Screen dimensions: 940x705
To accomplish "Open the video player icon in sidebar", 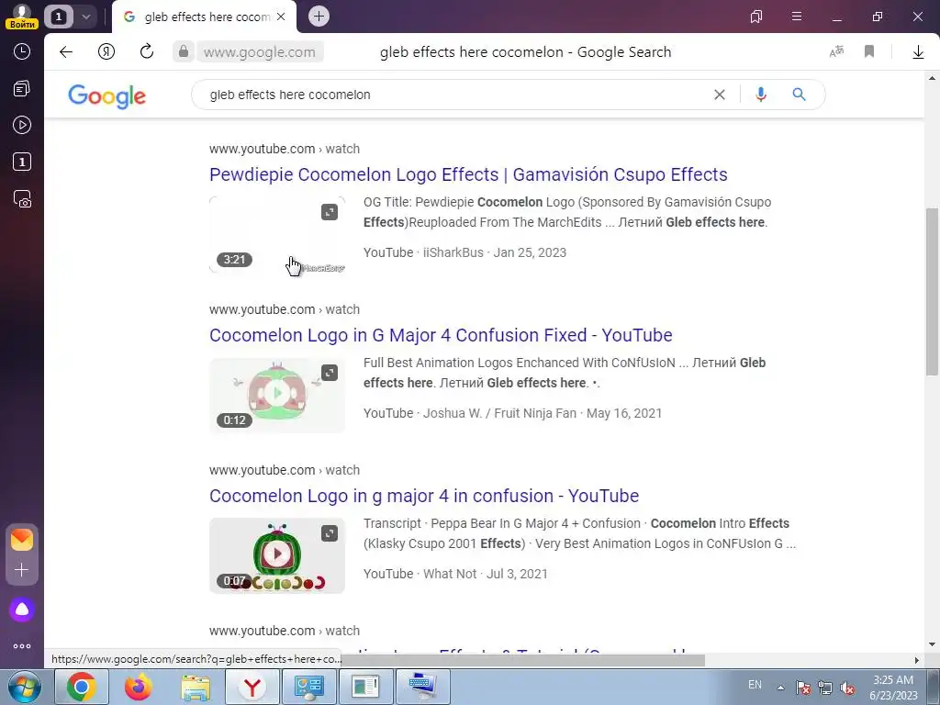I will pos(22,125).
